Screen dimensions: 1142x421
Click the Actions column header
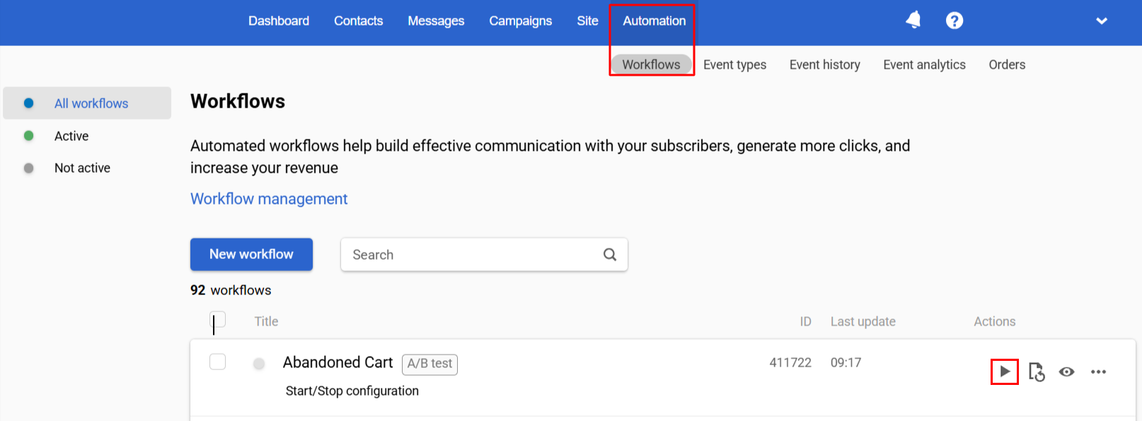995,321
